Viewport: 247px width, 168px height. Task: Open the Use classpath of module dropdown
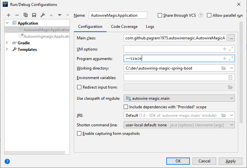tap(179, 98)
